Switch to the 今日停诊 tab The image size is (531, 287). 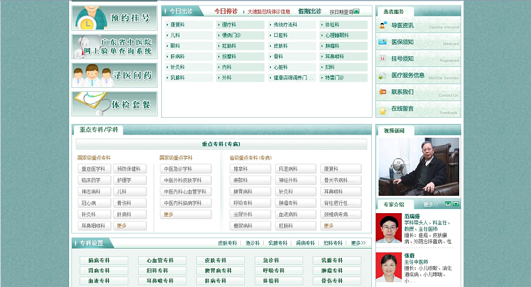pyautogui.click(x=225, y=11)
